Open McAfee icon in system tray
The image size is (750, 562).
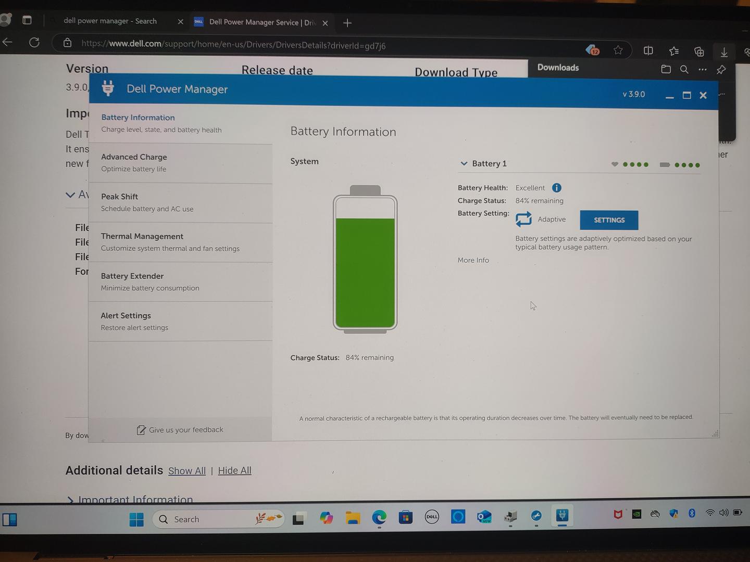(x=618, y=515)
